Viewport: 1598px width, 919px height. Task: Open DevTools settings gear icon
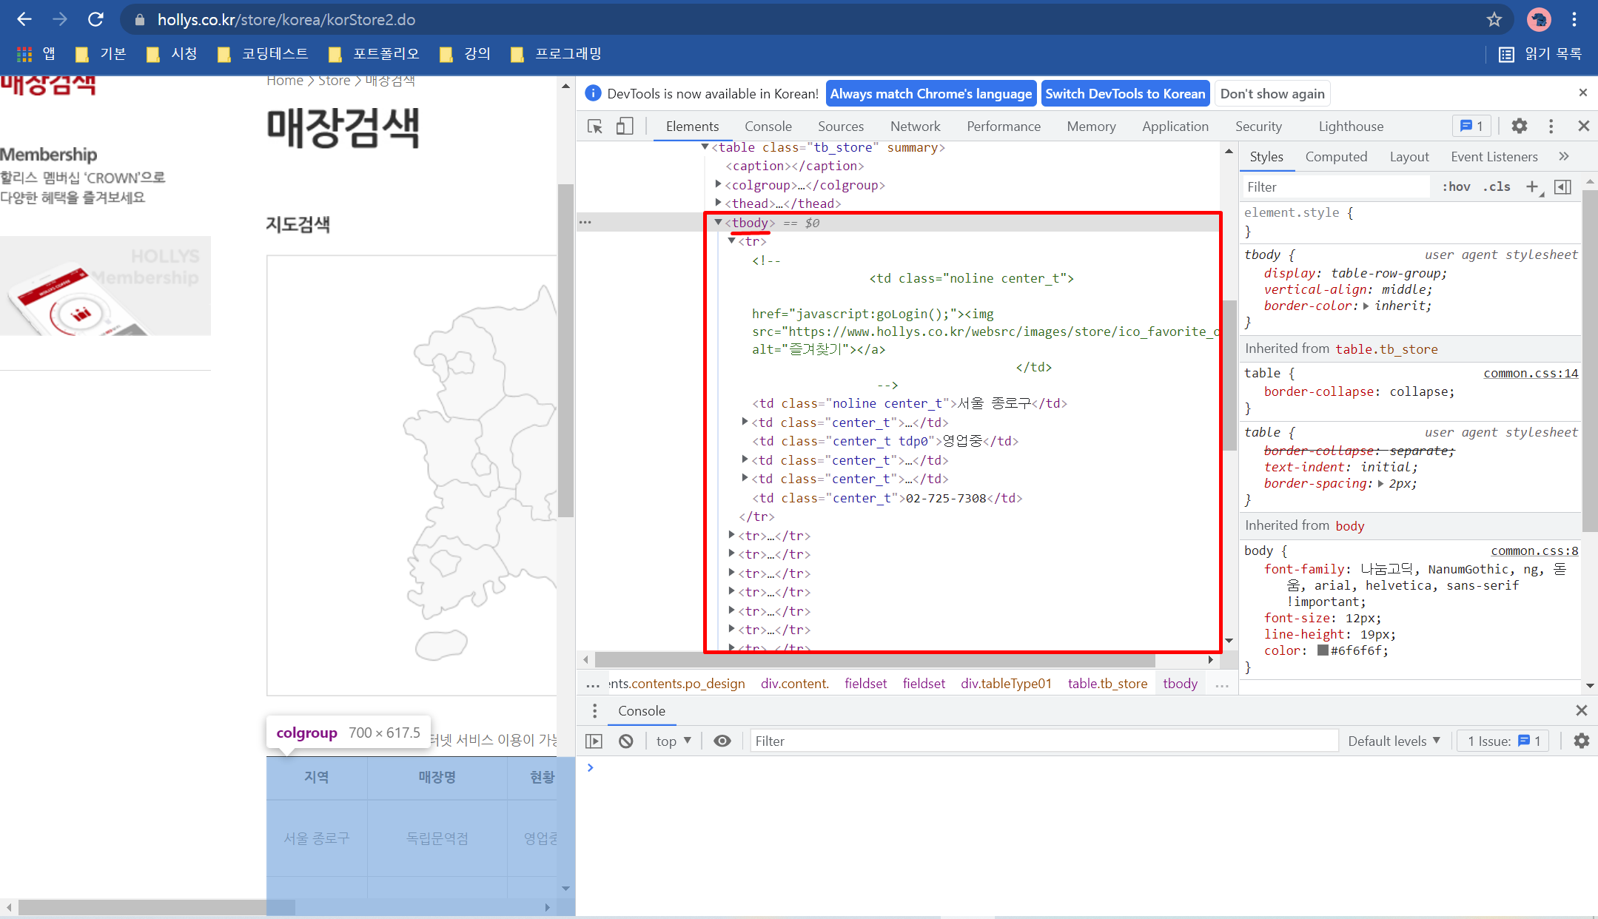[1519, 127]
